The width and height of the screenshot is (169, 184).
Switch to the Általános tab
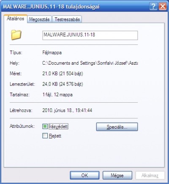pyautogui.click(x=16, y=19)
